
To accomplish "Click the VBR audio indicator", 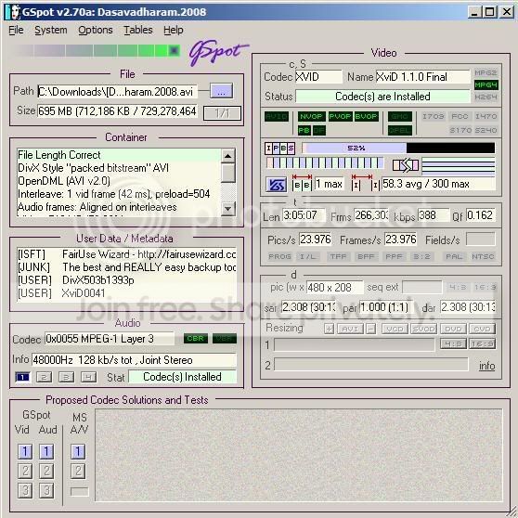I will 225,339.
